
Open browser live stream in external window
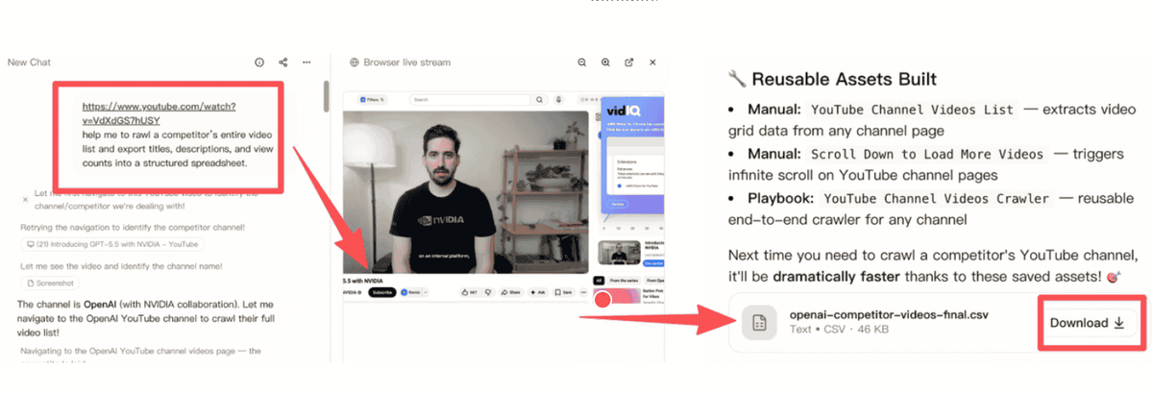629,62
